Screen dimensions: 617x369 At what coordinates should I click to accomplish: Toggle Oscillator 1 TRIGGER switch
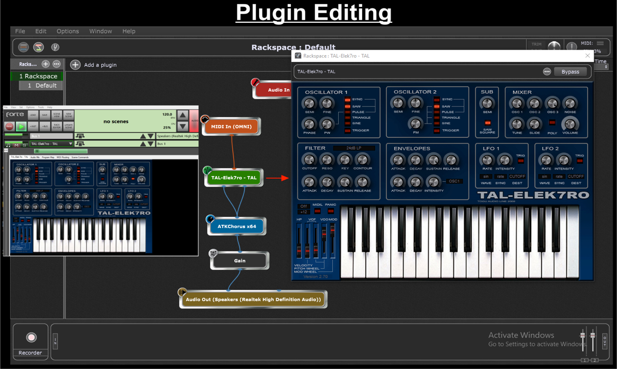(347, 130)
